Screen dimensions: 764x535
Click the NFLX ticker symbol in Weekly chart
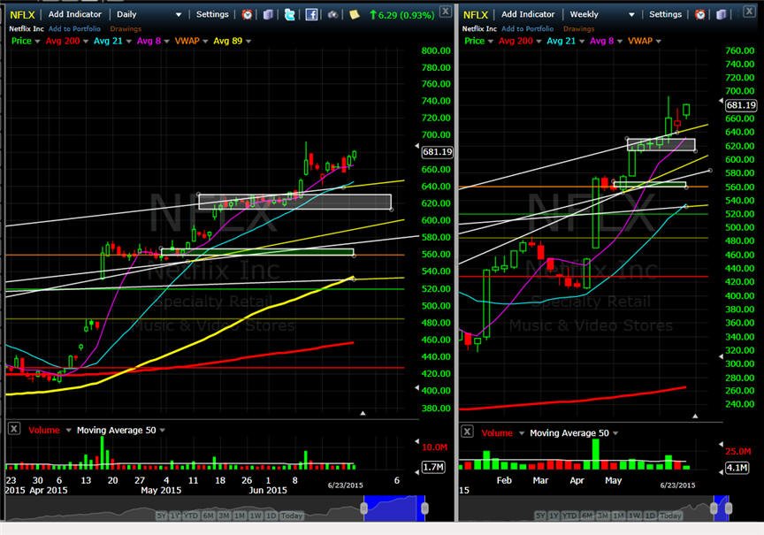pyautogui.click(x=475, y=15)
